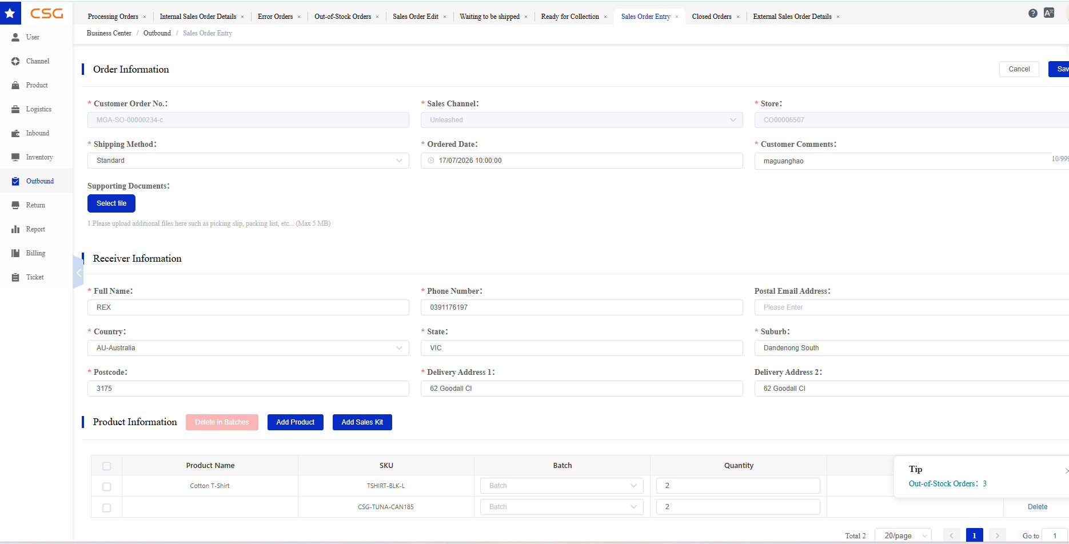Switch to the Out-of-Stock Orders tab
The width and height of the screenshot is (1069, 544).
point(343,17)
